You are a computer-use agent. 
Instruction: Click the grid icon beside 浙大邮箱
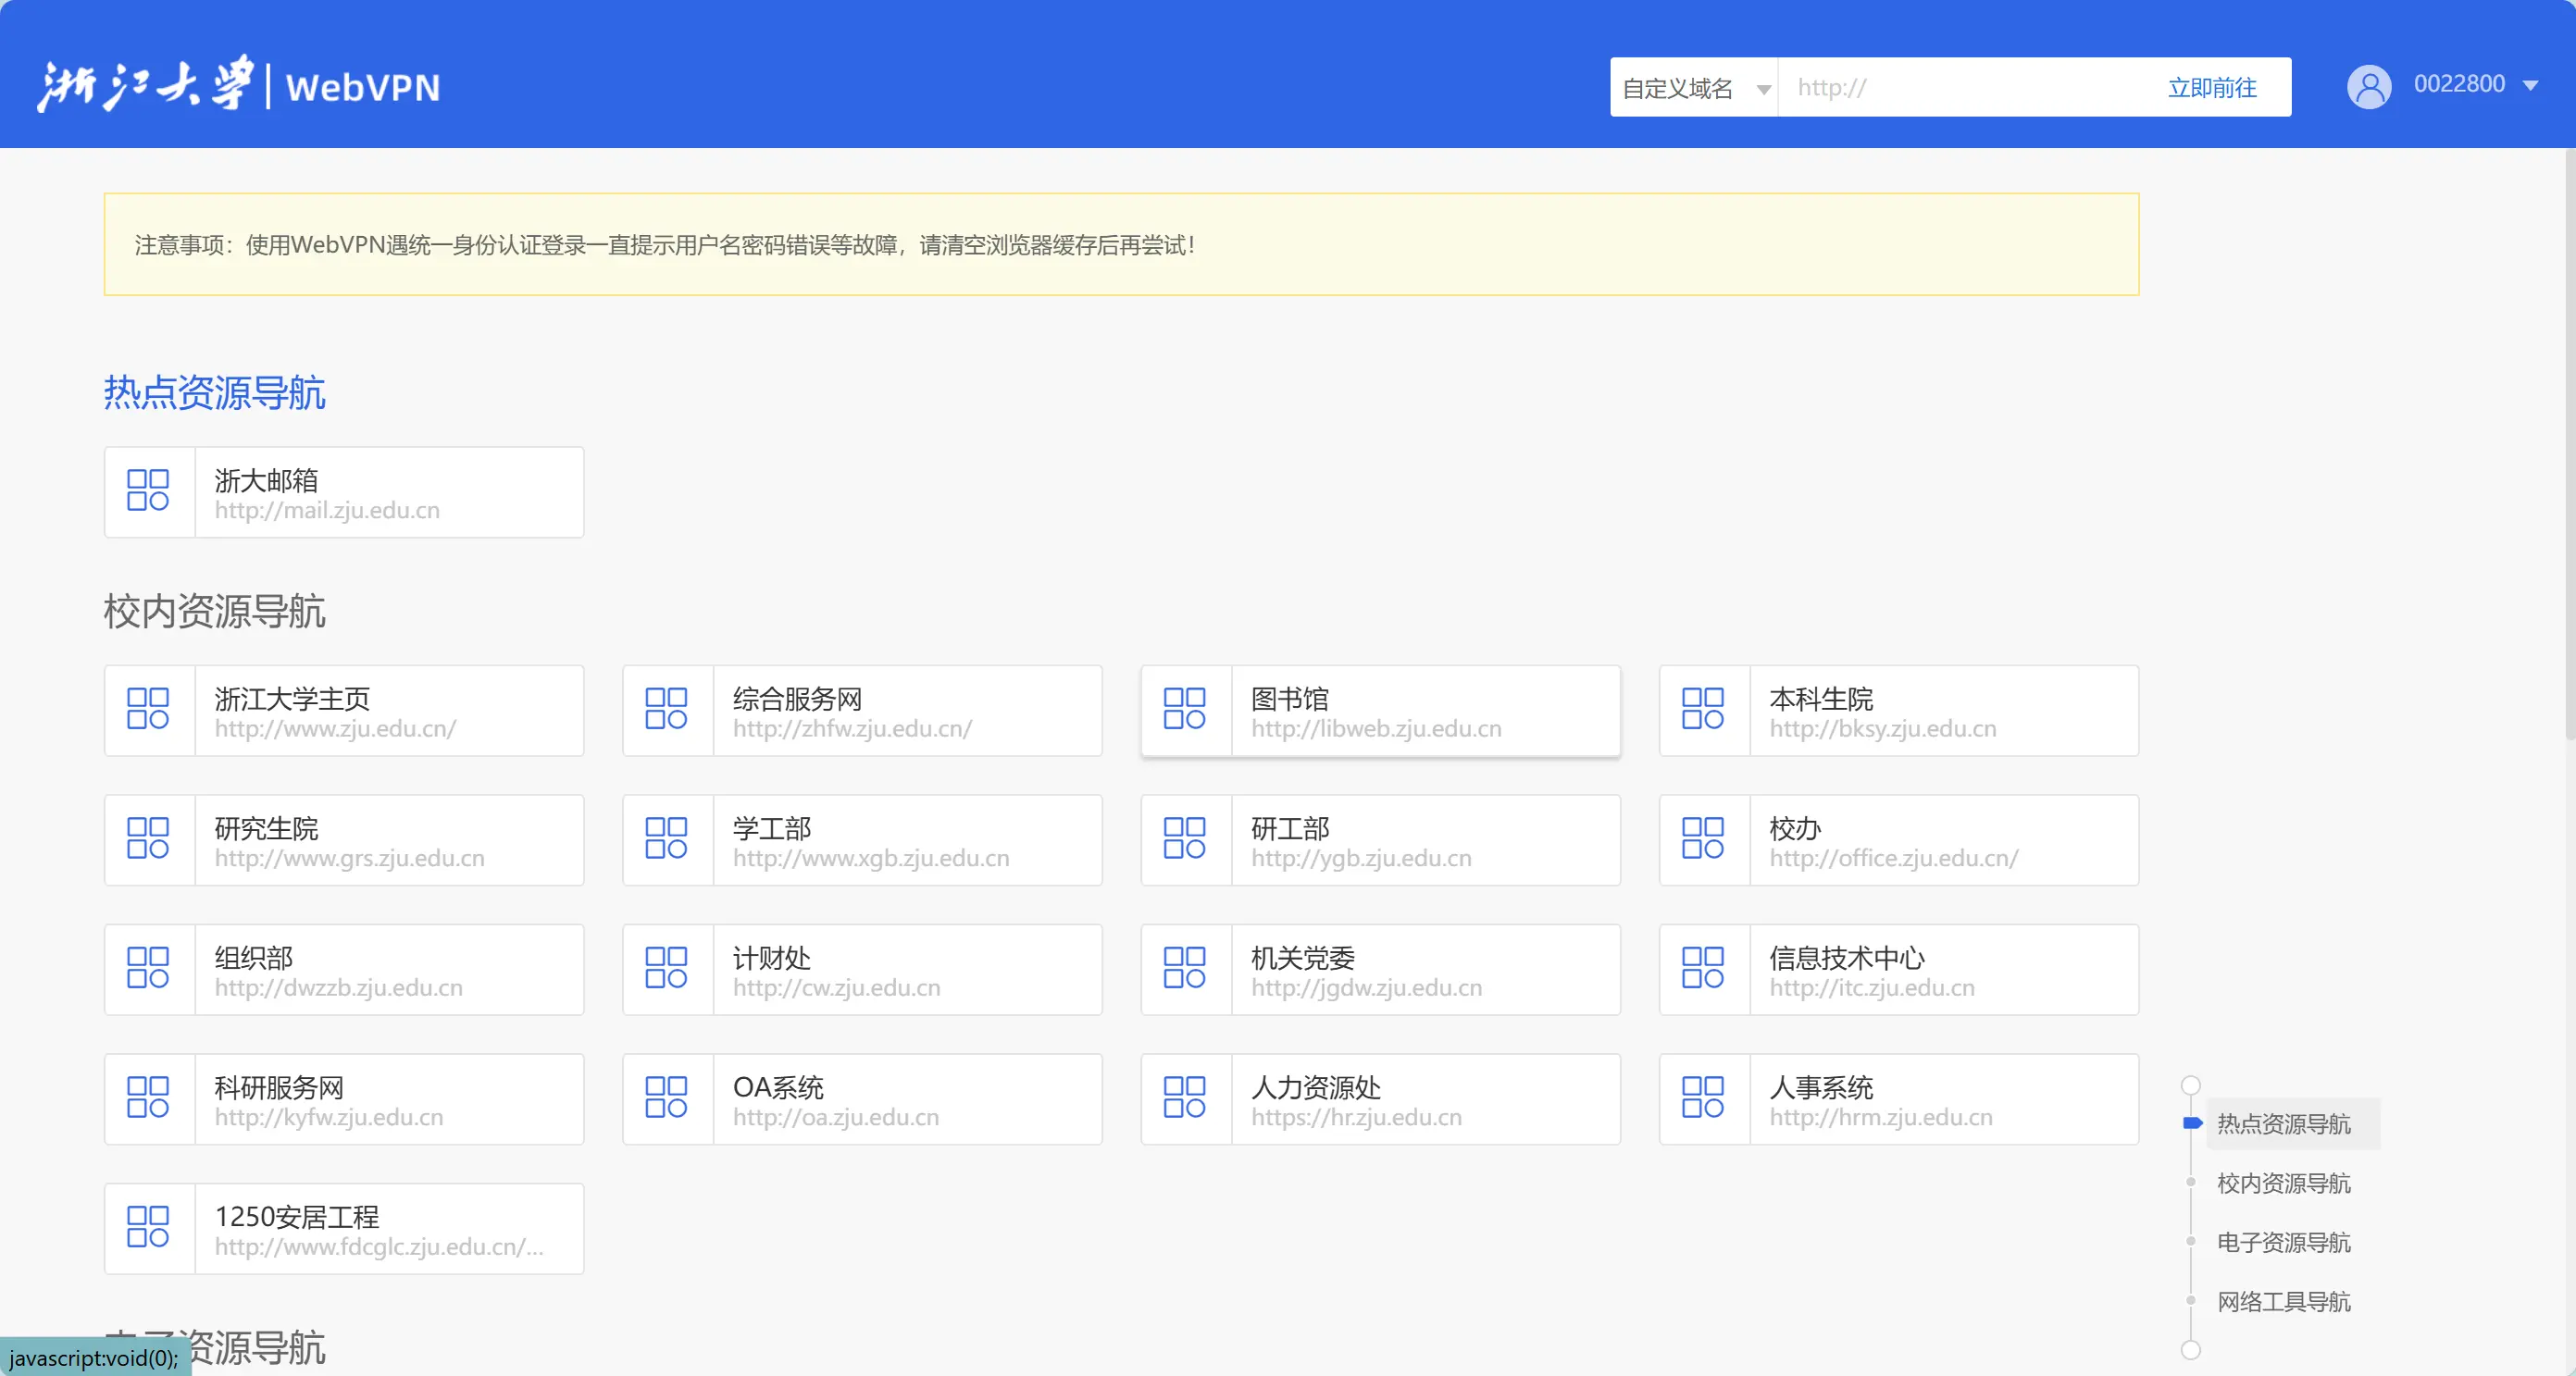pyautogui.click(x=148, y=491)
